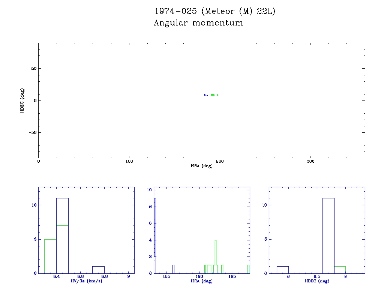Click the blue data points in the scatter plot
This screenshot has height=288, width=384.
(x=205, y=95)
